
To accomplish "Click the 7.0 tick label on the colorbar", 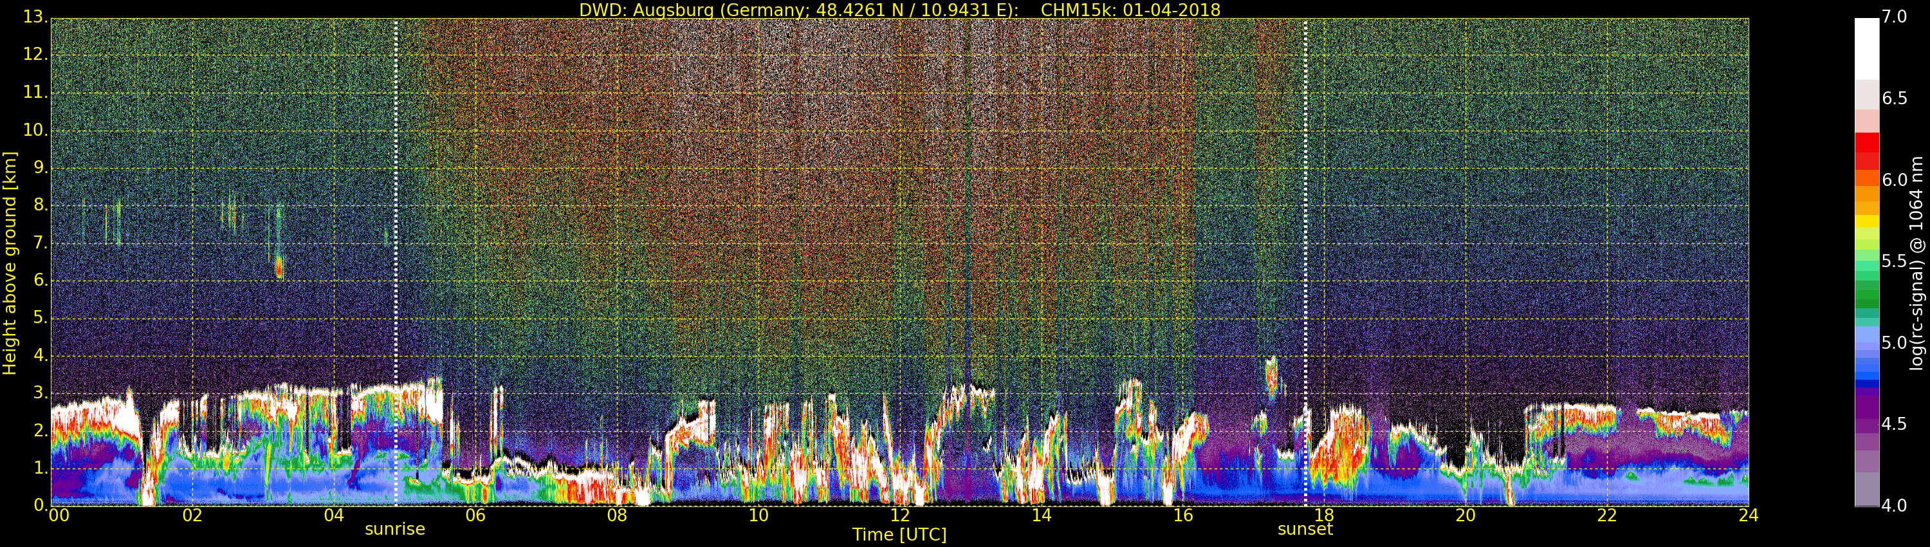I will [1894, 17].
